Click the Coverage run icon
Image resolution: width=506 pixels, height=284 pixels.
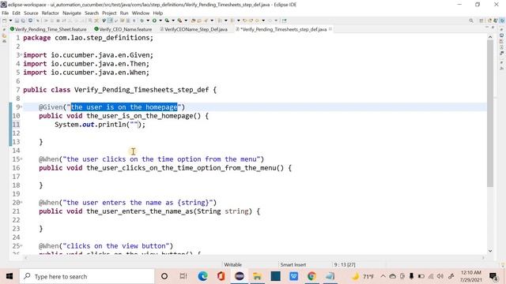click(x=167, y=21)
